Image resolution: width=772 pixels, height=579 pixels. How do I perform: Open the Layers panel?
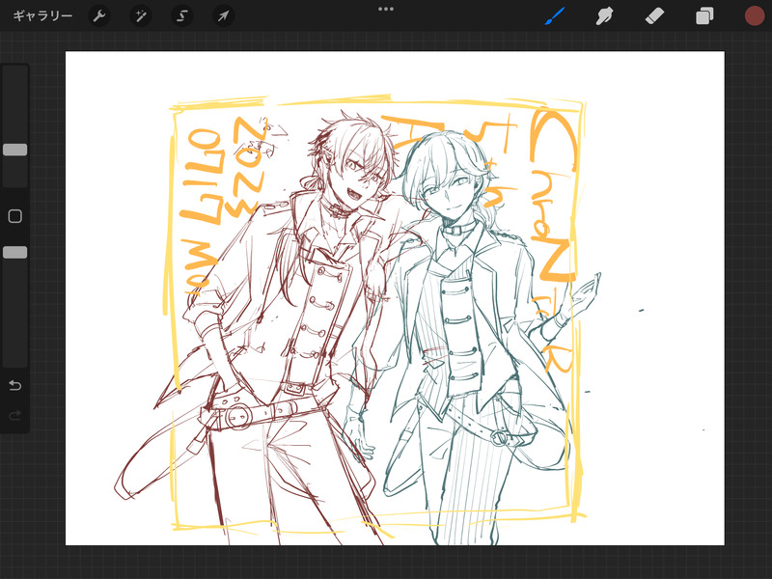pyautogui.click(x=704, y=16)
